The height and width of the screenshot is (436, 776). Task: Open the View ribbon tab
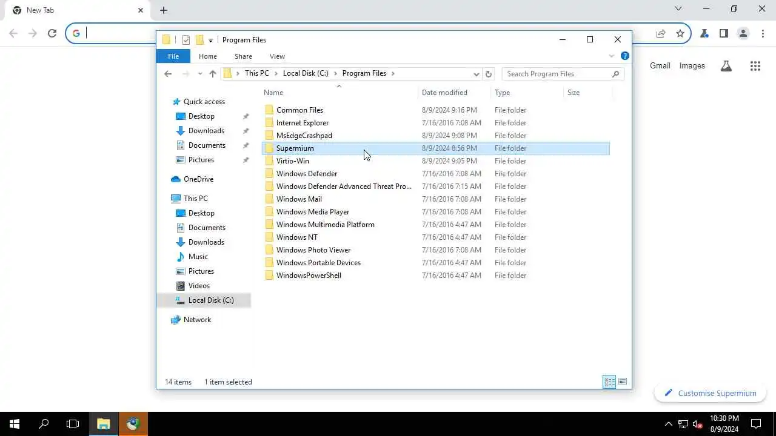[x=277, y=56]
